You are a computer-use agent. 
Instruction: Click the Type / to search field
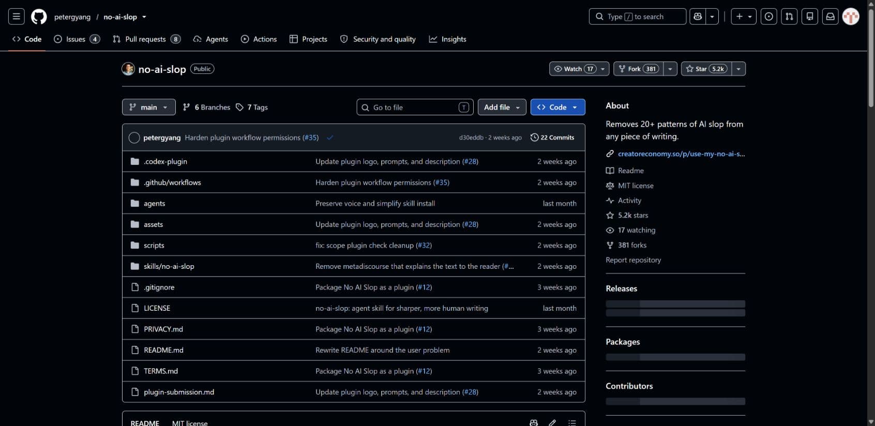coord(637,17)
